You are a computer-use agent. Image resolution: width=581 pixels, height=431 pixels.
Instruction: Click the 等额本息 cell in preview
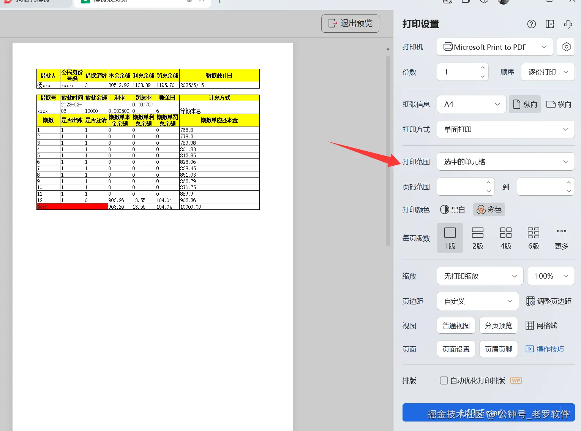point(219,107)
